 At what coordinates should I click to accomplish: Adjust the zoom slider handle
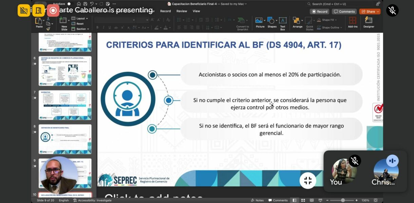(343, 200)
